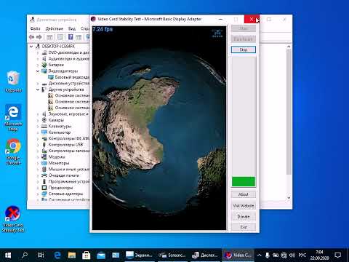Image resolution: width=349 pixels, height=262 pixels.
Task: Switch to the Screenc... taskbar window
Action: click(x=173, y=255)
